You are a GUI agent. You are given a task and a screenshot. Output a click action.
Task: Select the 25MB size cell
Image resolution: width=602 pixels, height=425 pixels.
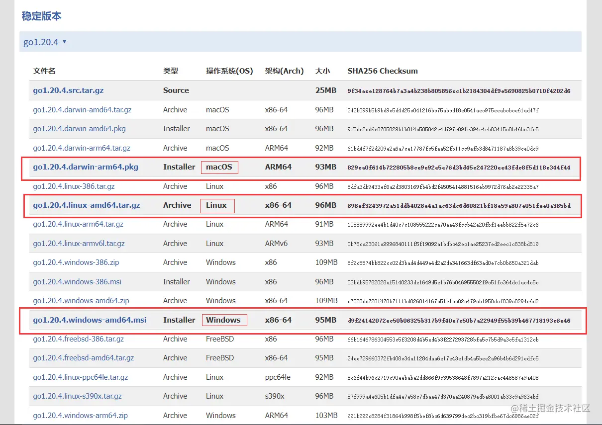tap(326, 90)
